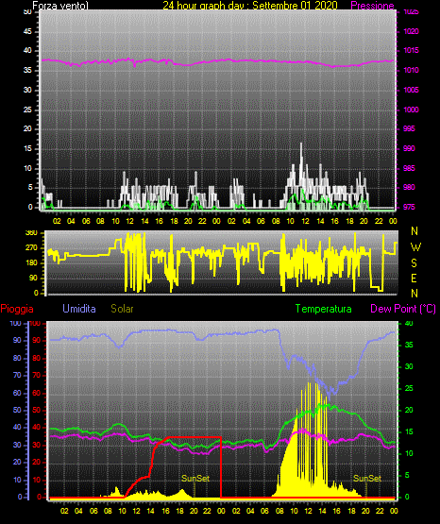This screenshot has width=440, height=524.
Task: Click the W compass direction label
Action: coord(415,247)
